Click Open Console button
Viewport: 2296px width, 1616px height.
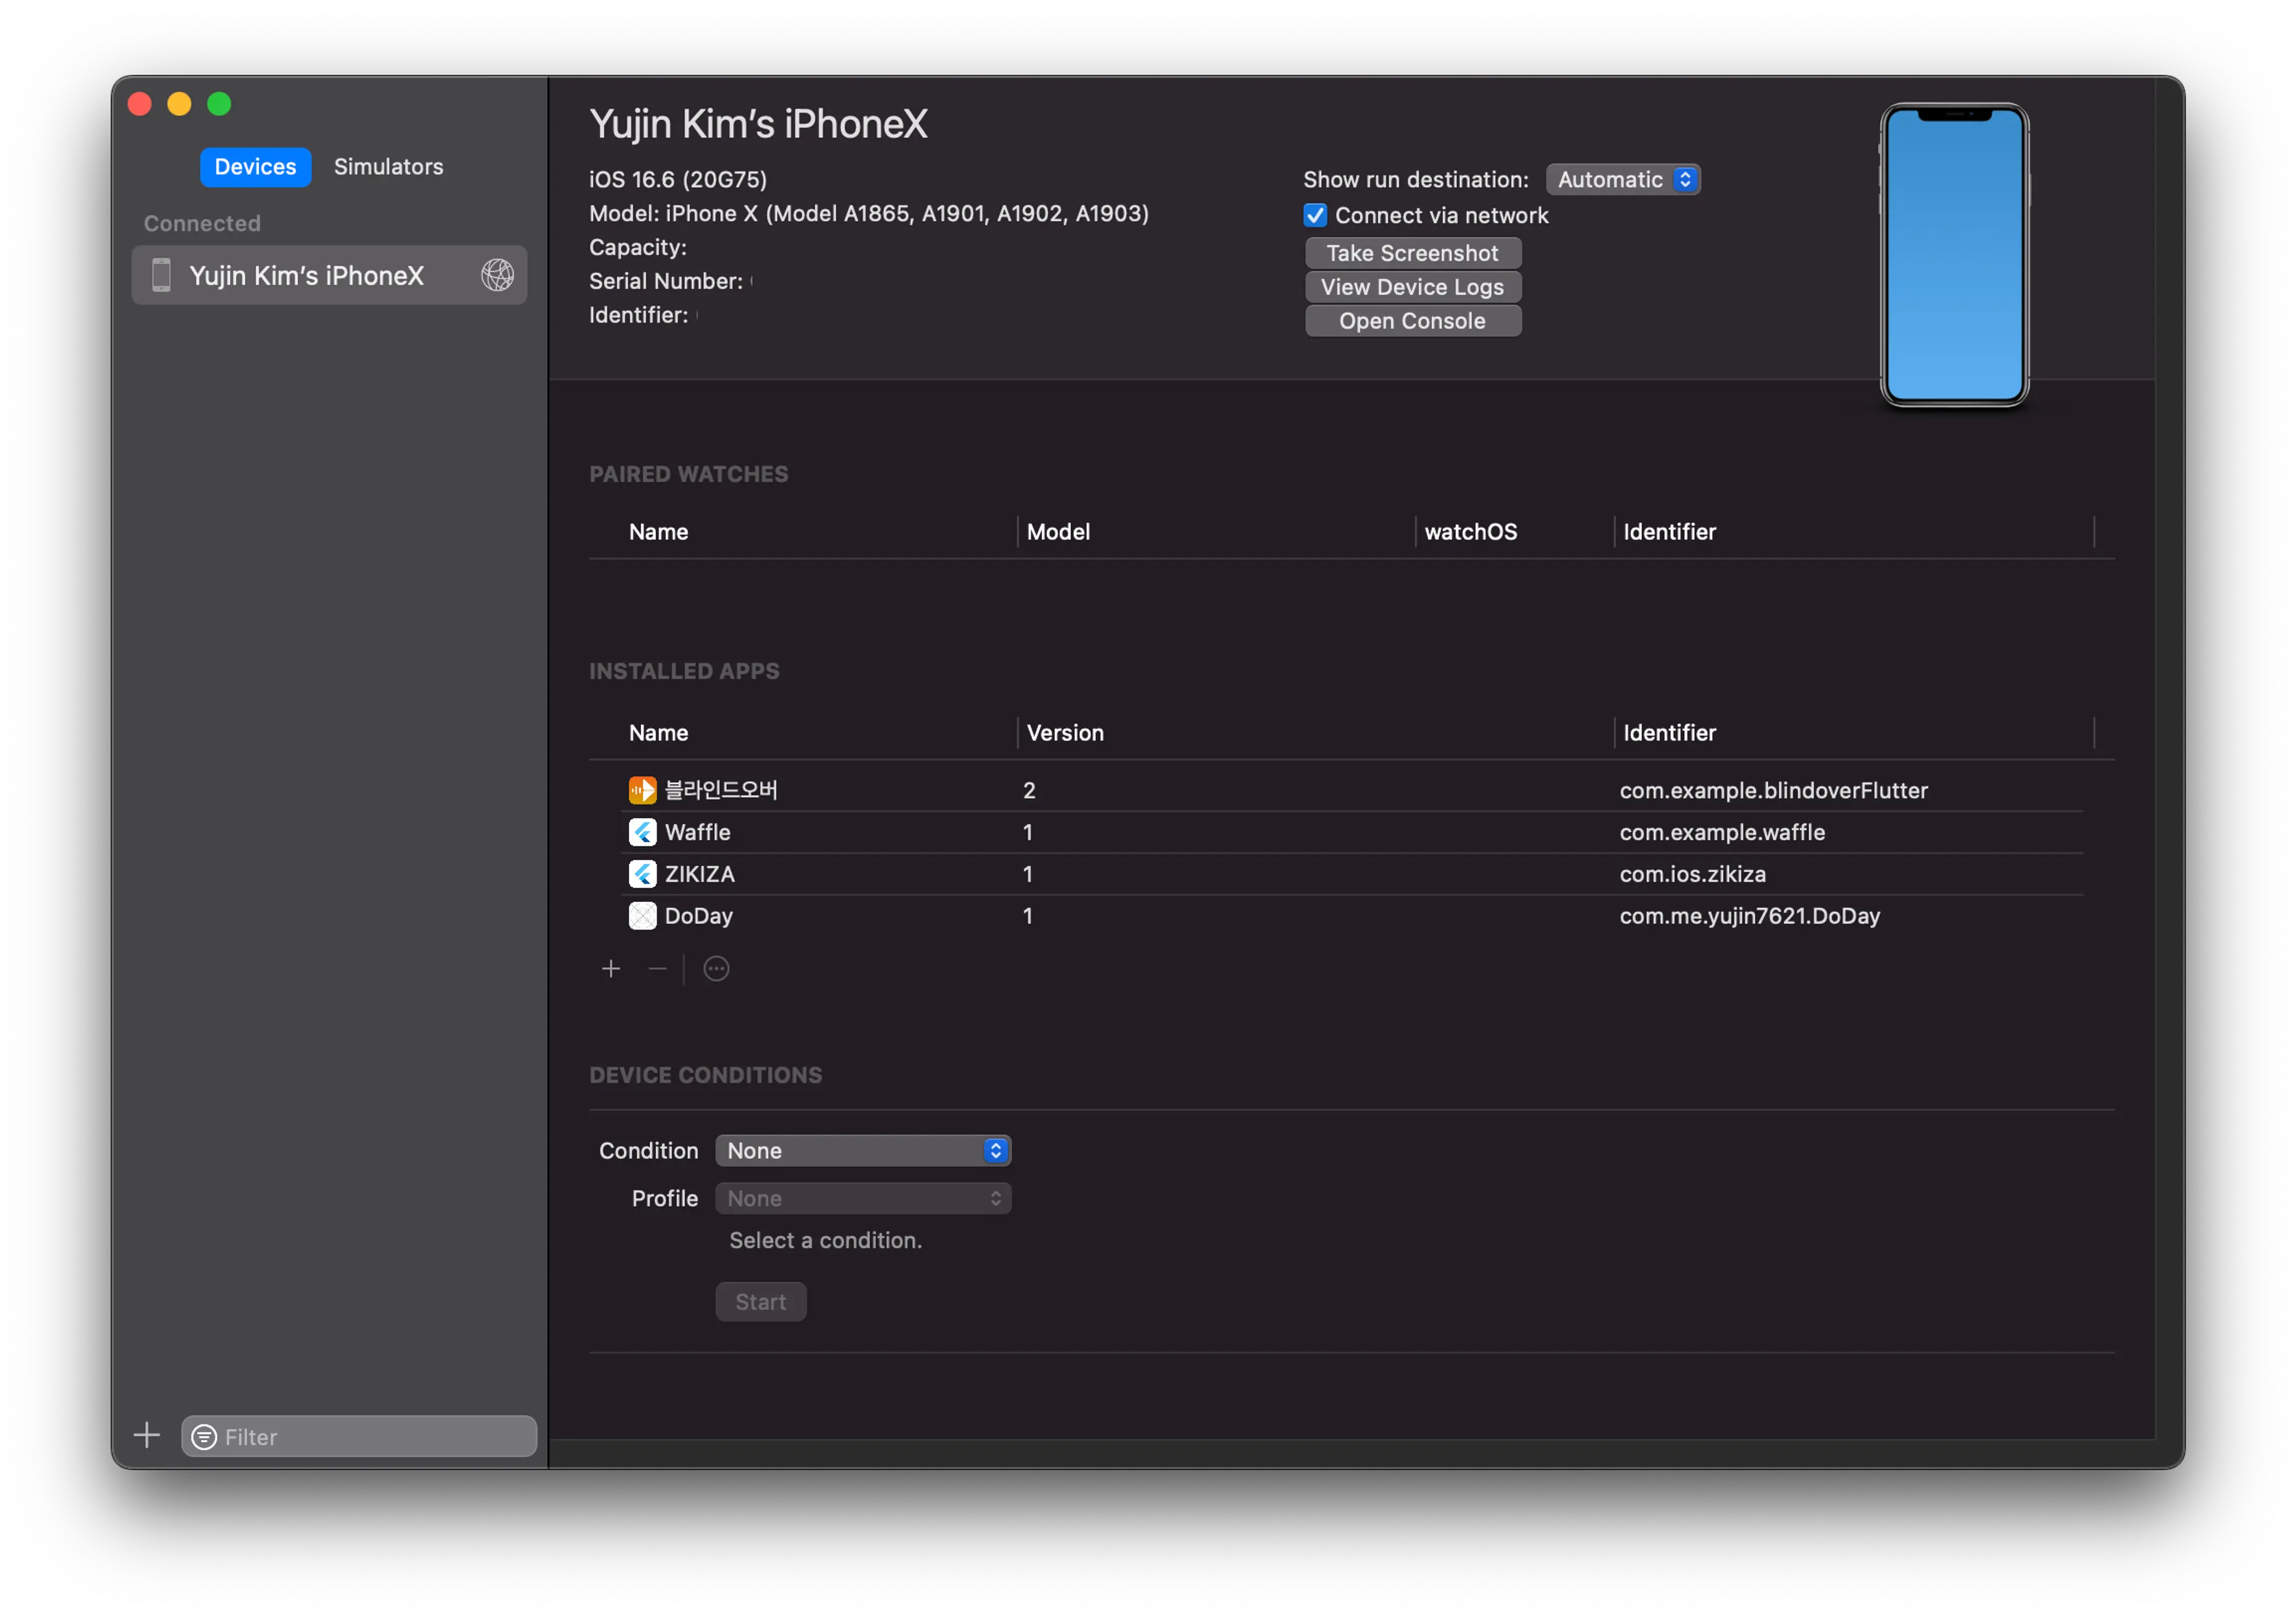point(1413,320)
